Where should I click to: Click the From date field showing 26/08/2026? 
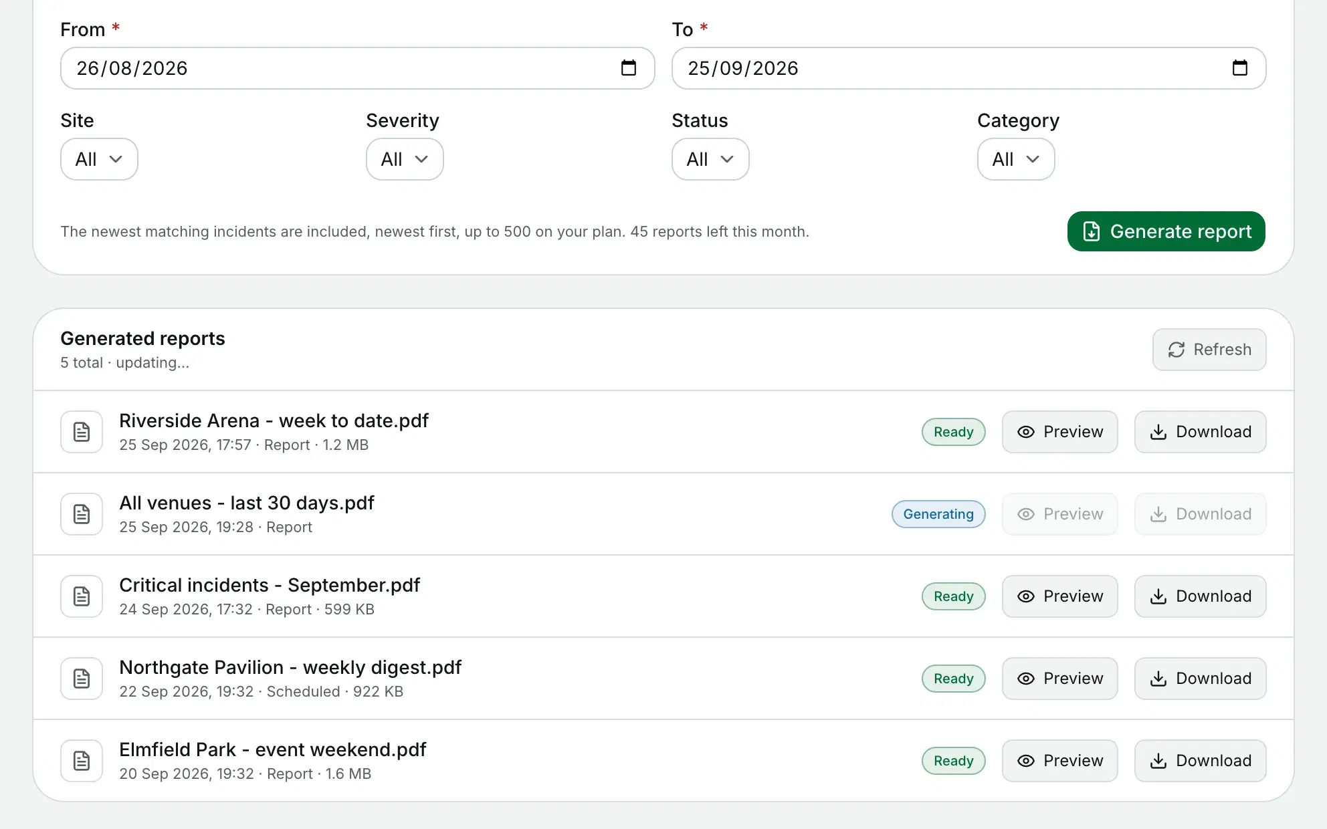click(x=357, y=68)
